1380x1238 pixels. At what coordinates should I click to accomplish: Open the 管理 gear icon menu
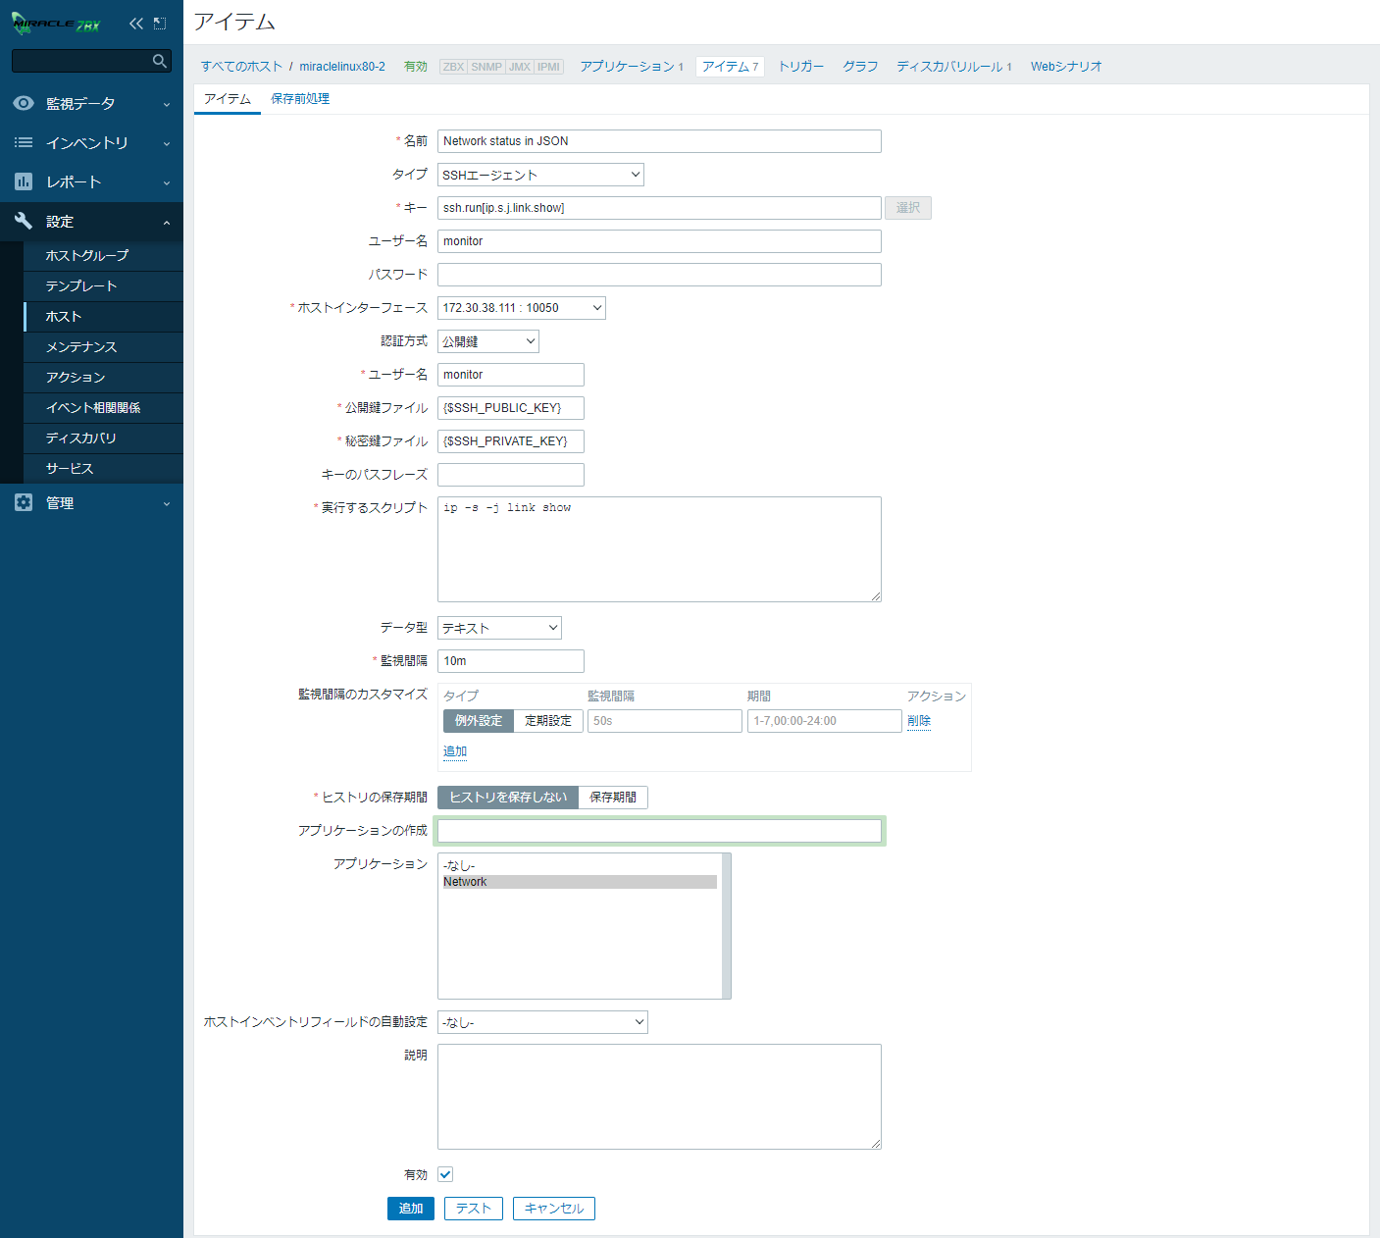click(x=24, y=502)
